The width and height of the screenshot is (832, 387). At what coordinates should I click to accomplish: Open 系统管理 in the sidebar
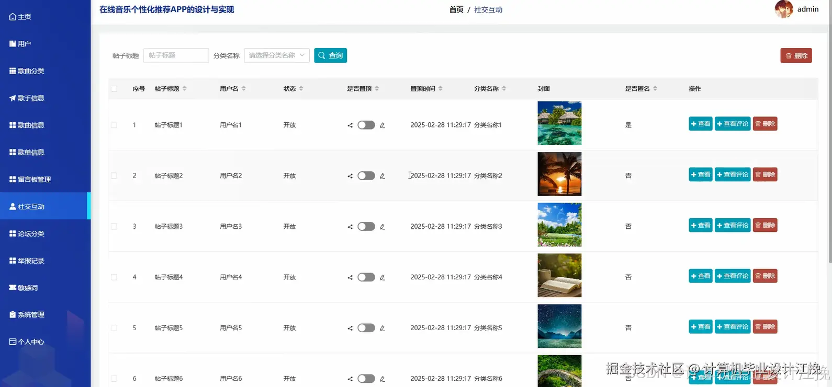pos(45,315)
